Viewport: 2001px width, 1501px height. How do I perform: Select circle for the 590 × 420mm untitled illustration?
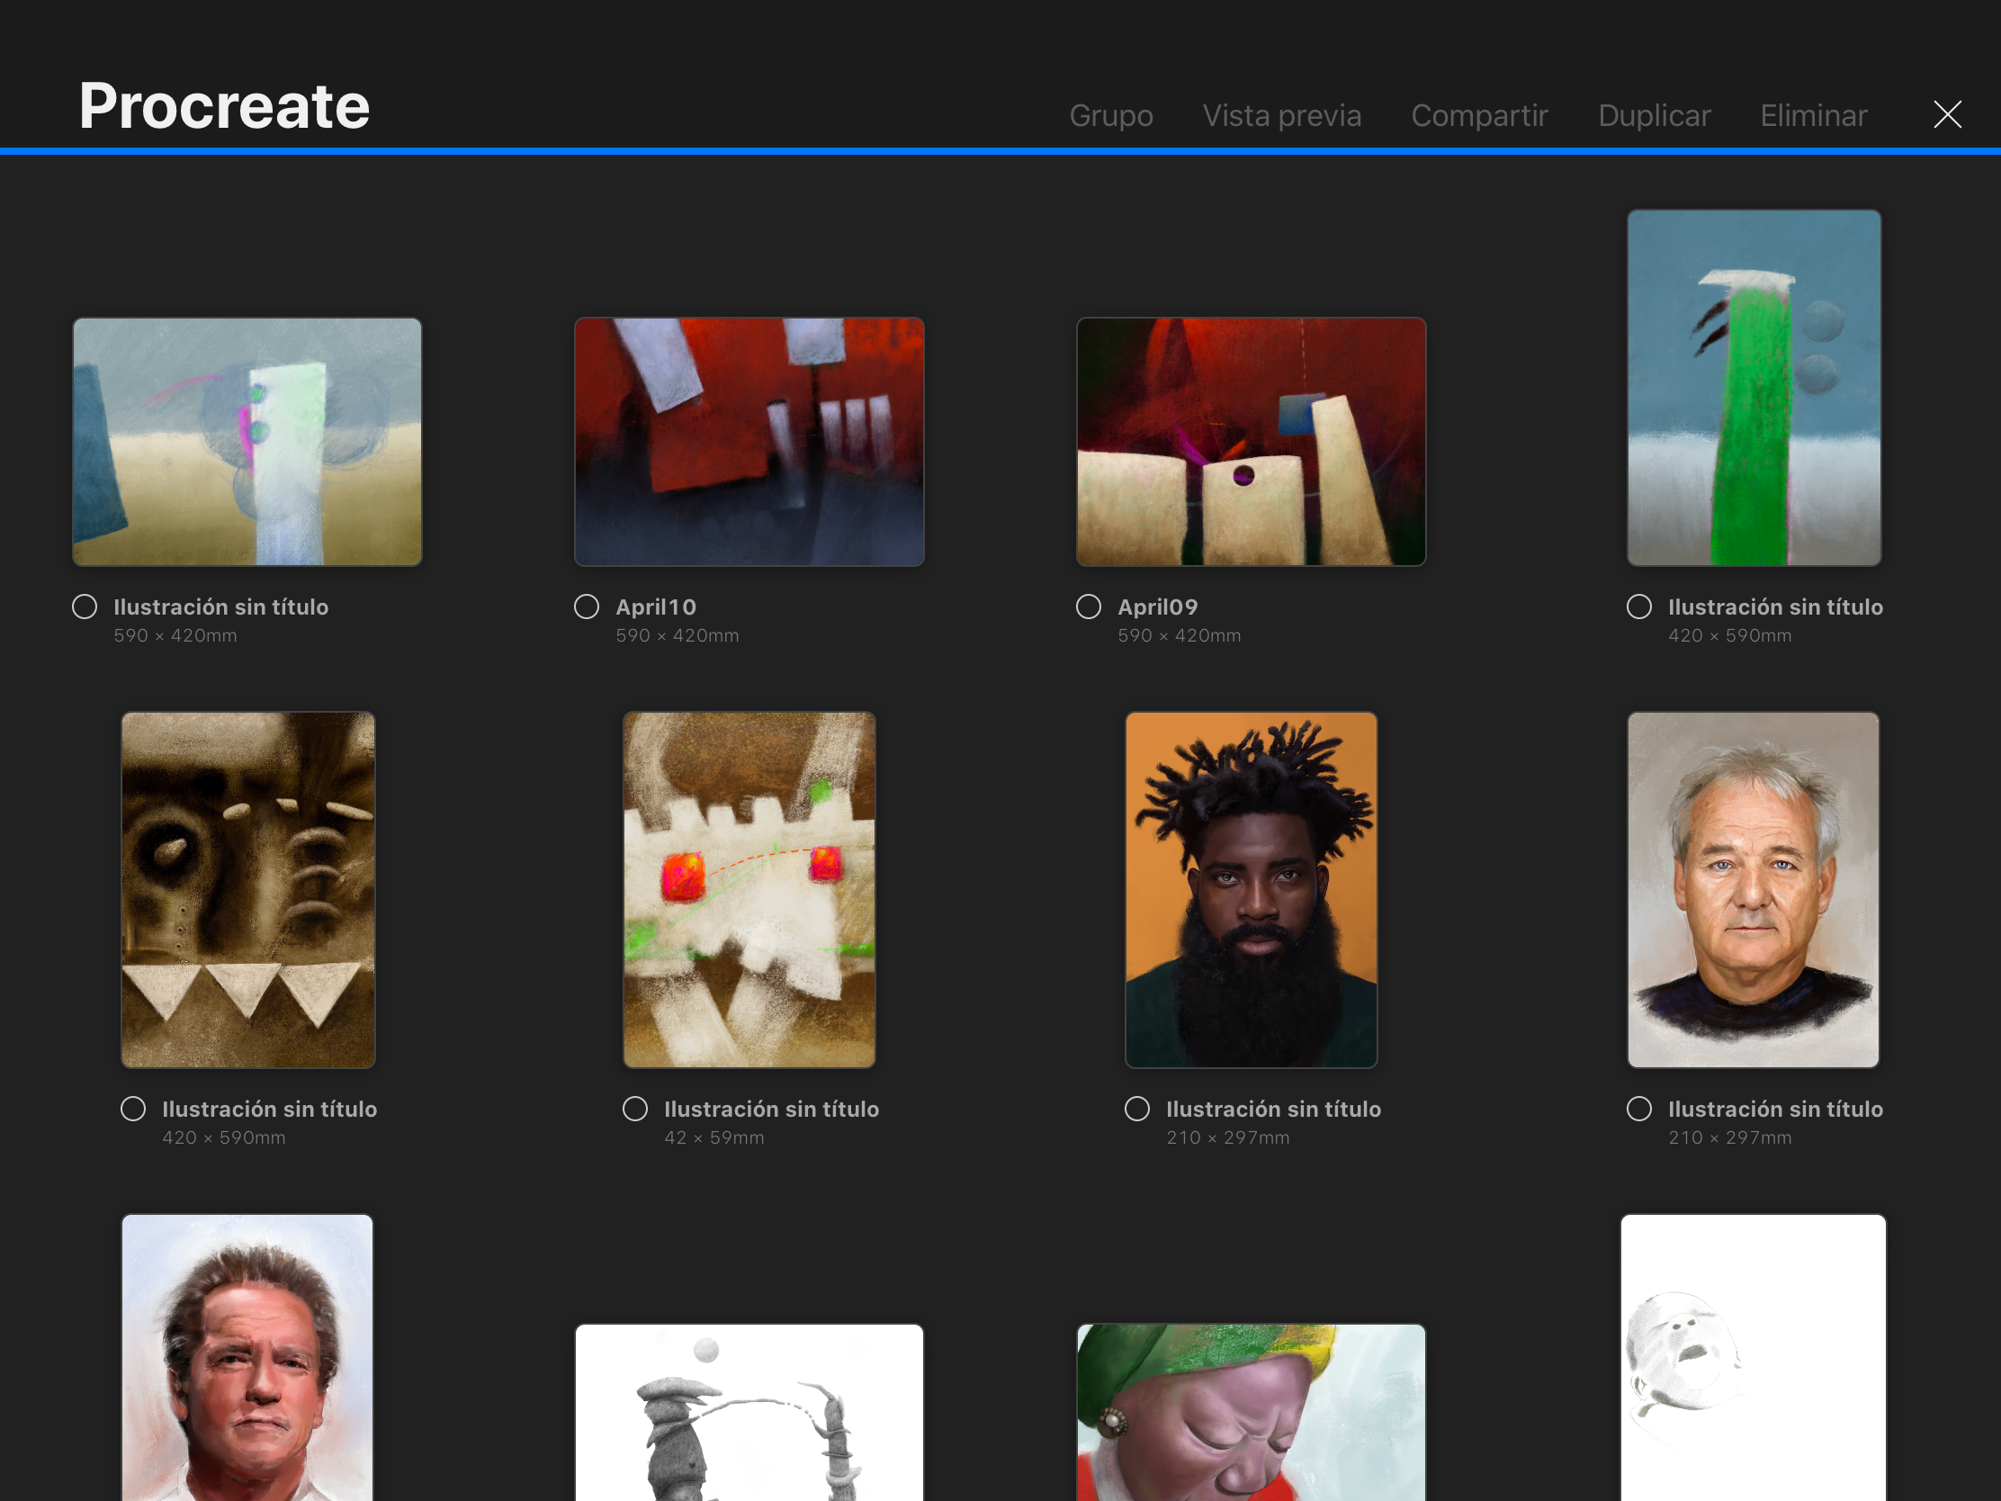85,607
